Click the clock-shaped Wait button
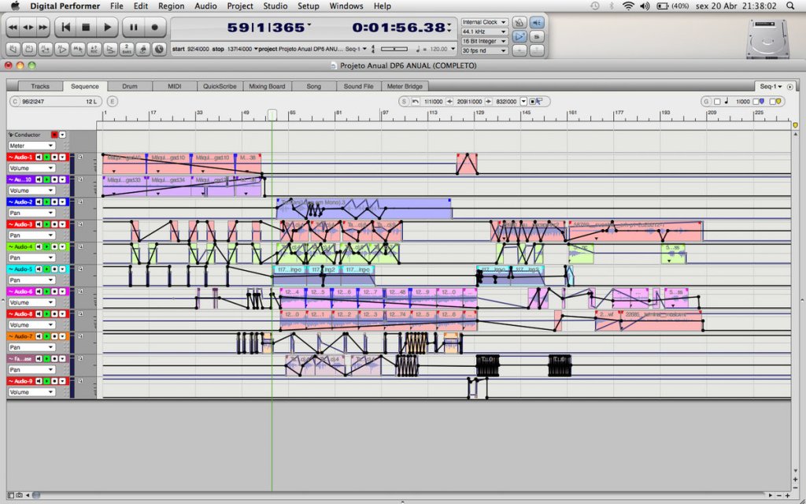 [x=160, y=49]
